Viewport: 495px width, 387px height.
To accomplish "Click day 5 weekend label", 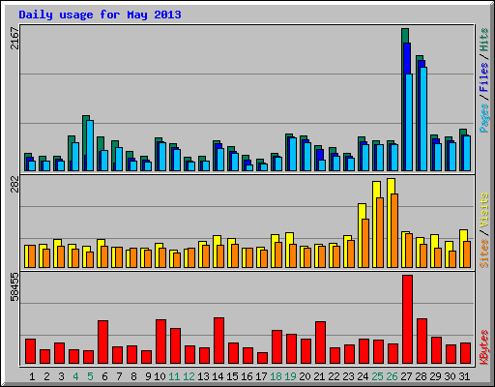I will click(x=90, y=376).
